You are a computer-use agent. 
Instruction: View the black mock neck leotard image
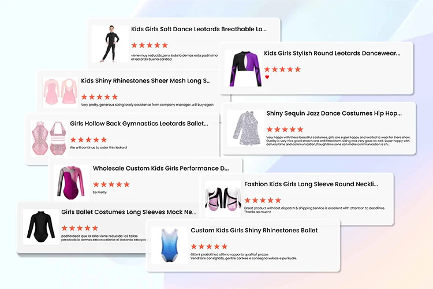click(41, 227)
